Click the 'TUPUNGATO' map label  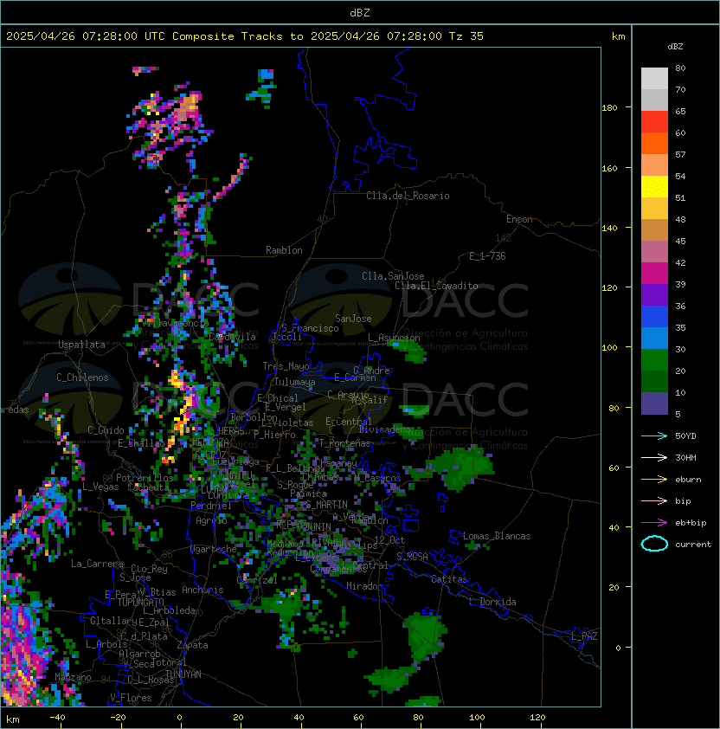(x=140, y=602)
